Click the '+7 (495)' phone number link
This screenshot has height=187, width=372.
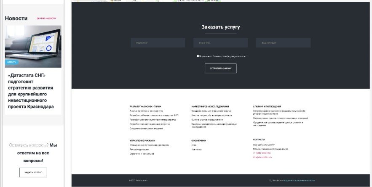pyautogui.click(x=262, y=153)
